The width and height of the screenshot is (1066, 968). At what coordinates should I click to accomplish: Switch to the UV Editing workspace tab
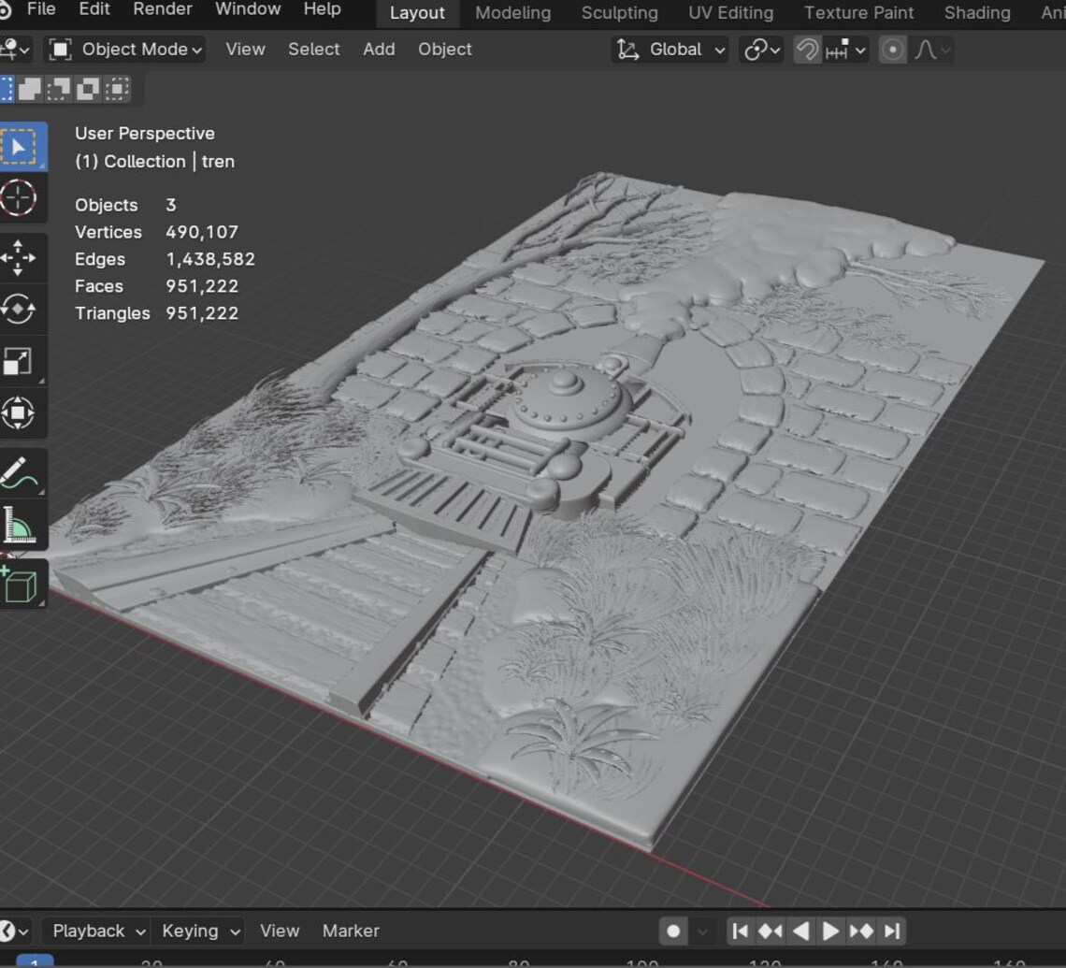click(730, 13)
